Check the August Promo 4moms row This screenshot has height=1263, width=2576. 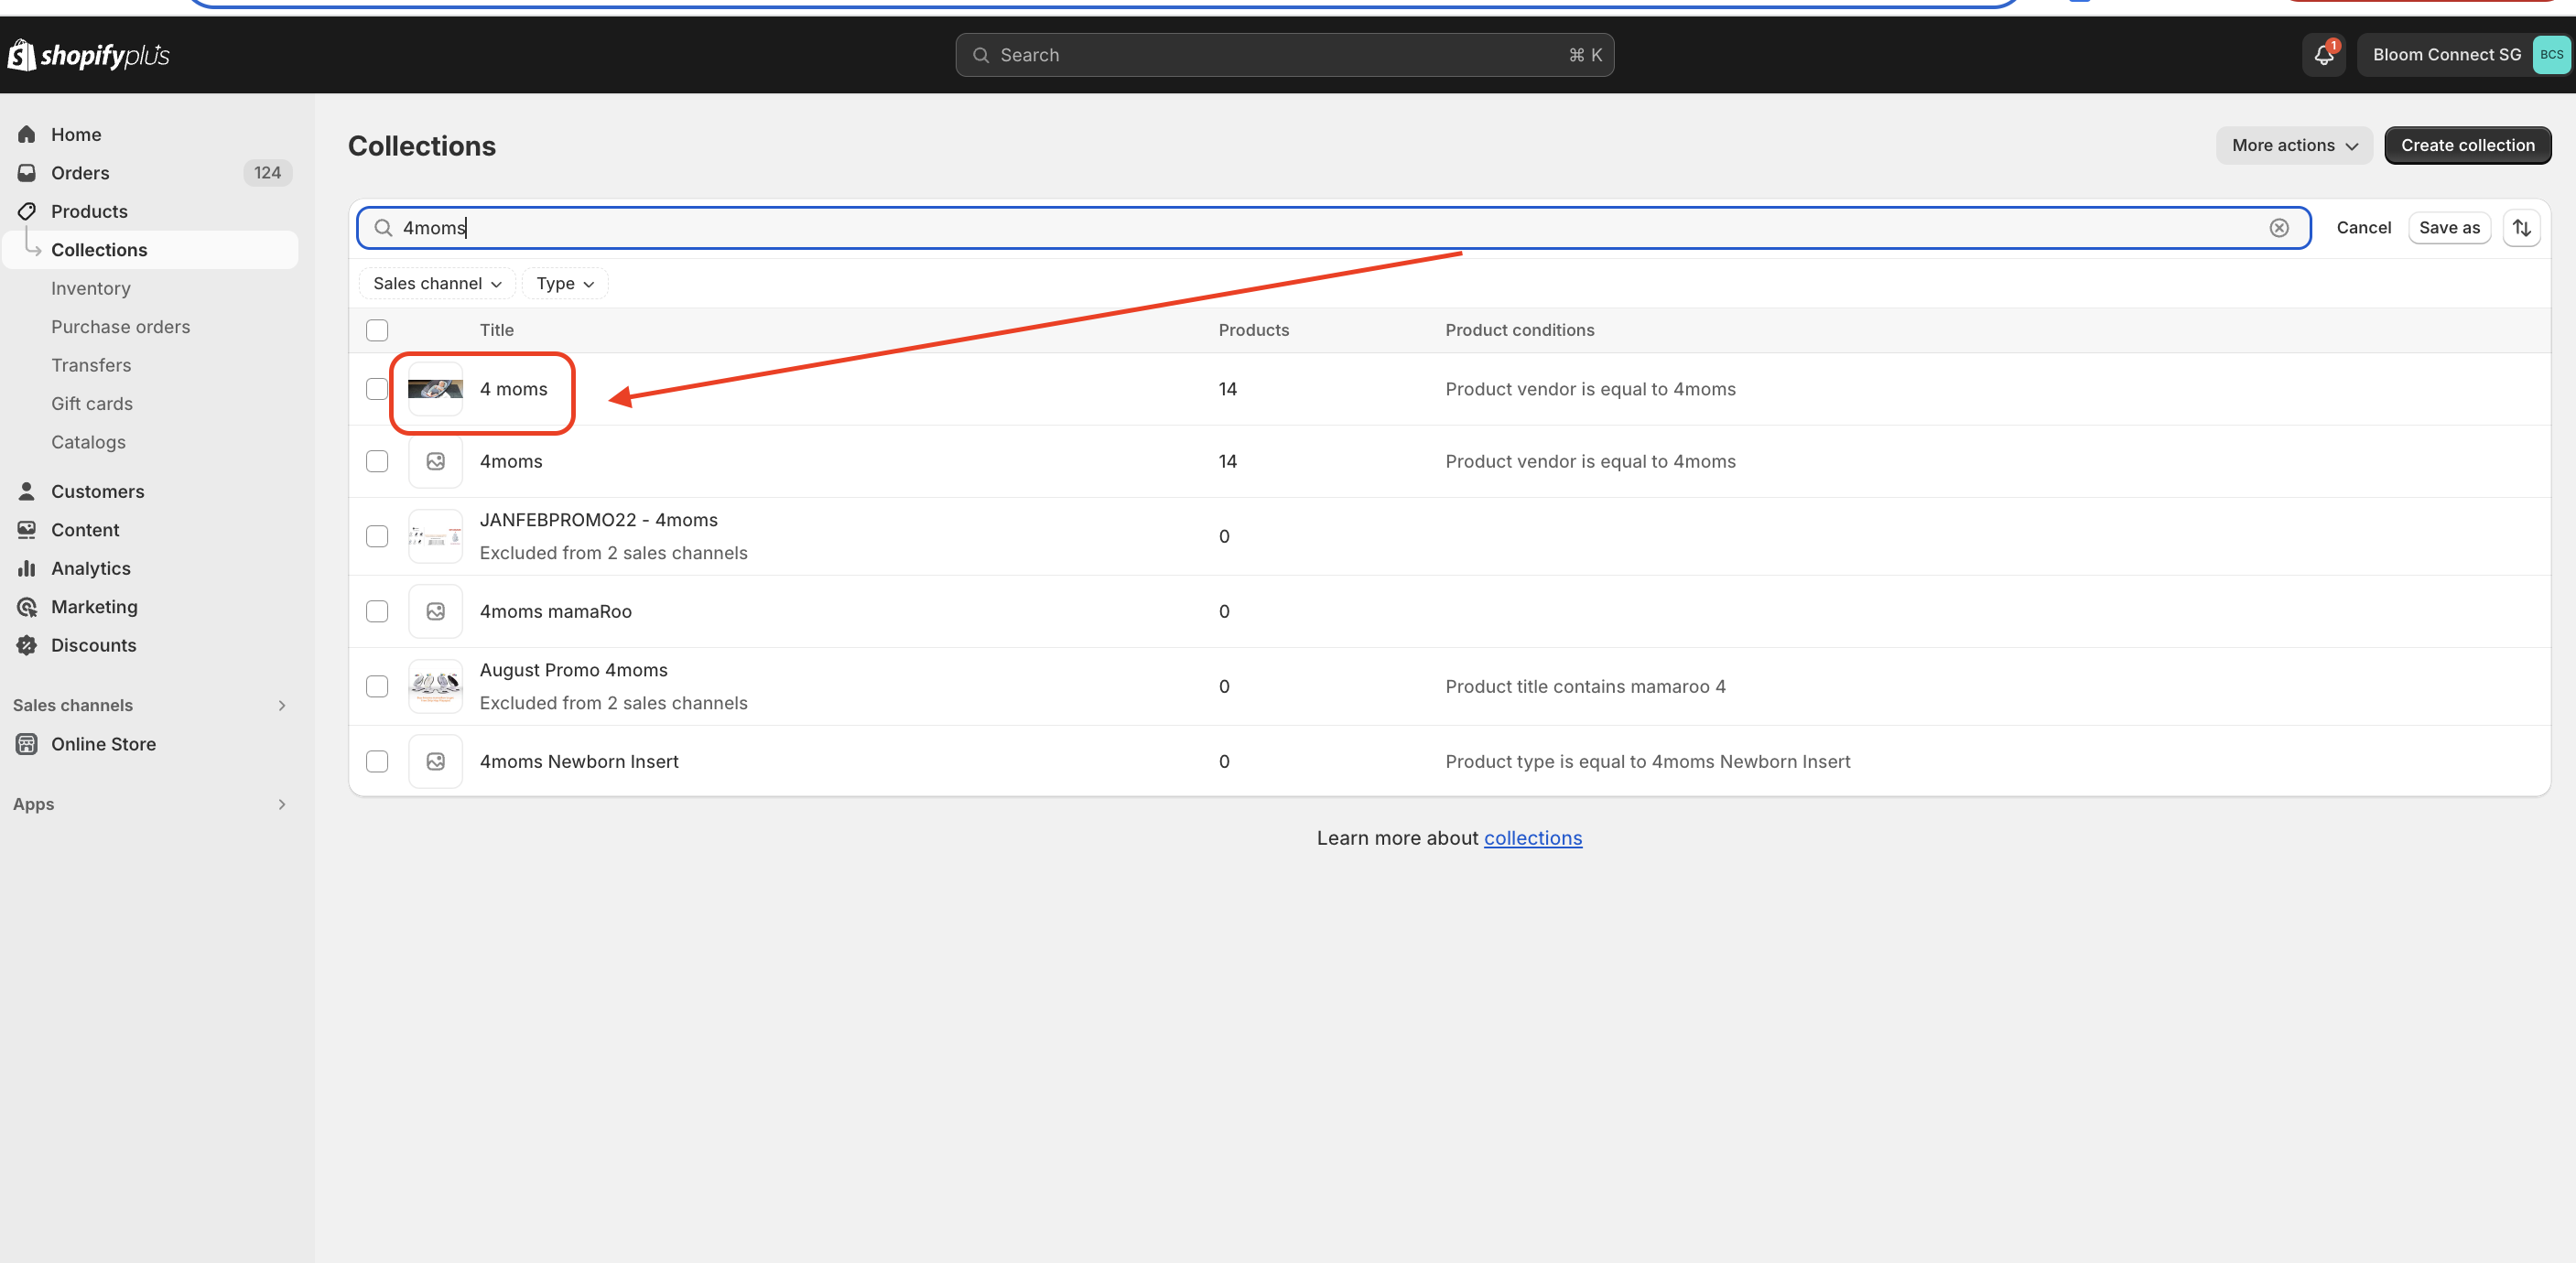point(377,686)
